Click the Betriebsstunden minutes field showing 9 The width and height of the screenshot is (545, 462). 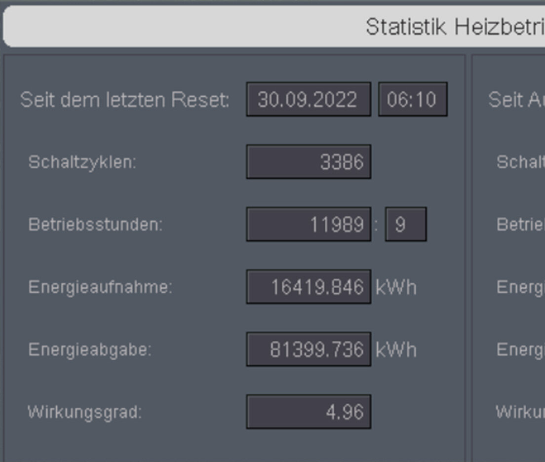[405, 225]
